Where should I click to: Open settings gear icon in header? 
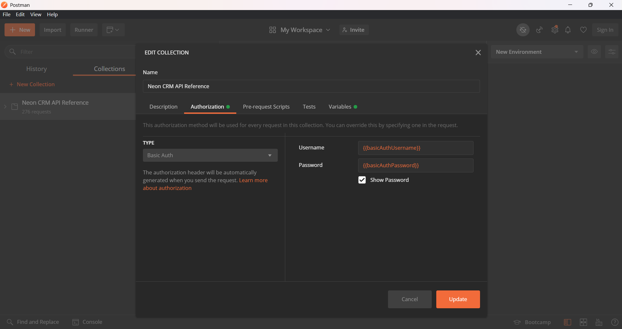555,30
